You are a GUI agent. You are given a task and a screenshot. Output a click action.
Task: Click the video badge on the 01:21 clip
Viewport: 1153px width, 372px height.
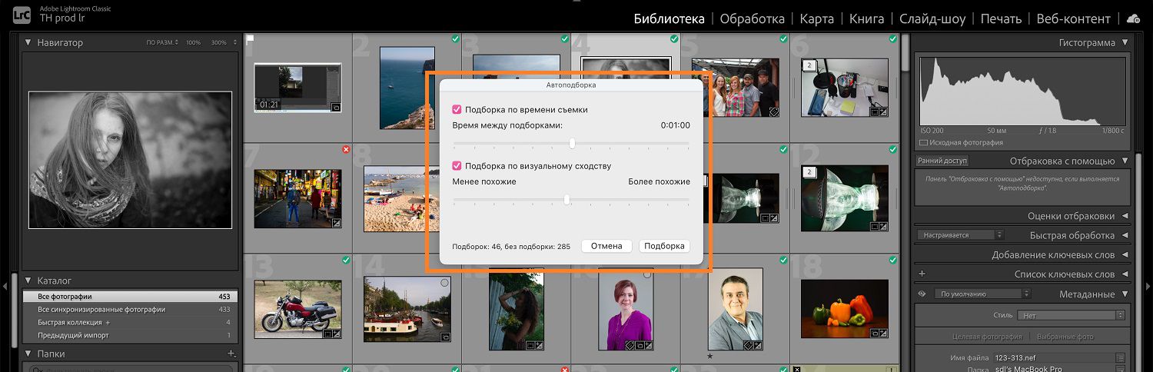point(336,108)
